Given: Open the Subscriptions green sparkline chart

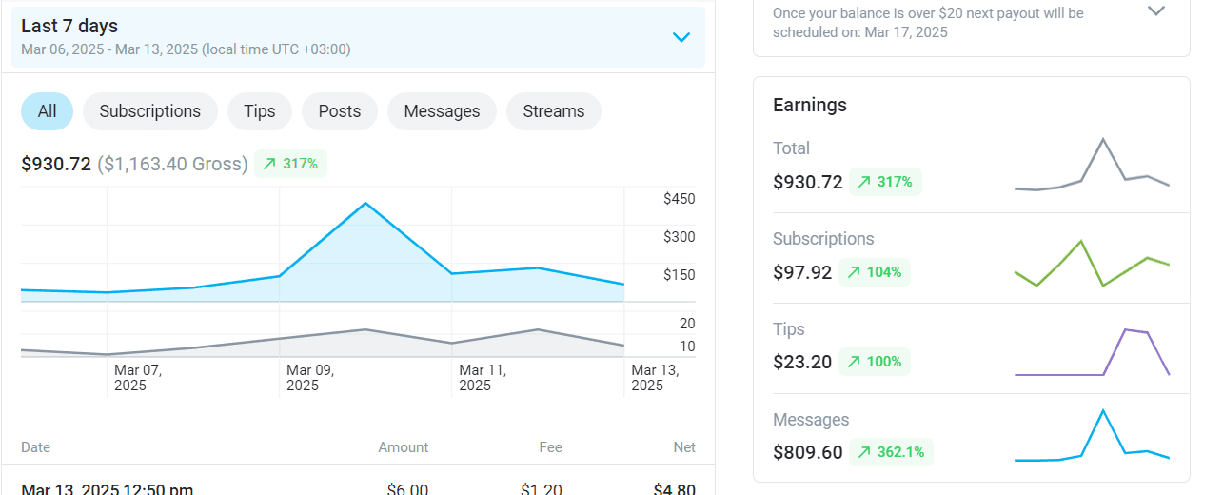Looking at the screenshot, I should pos(1092,263).
